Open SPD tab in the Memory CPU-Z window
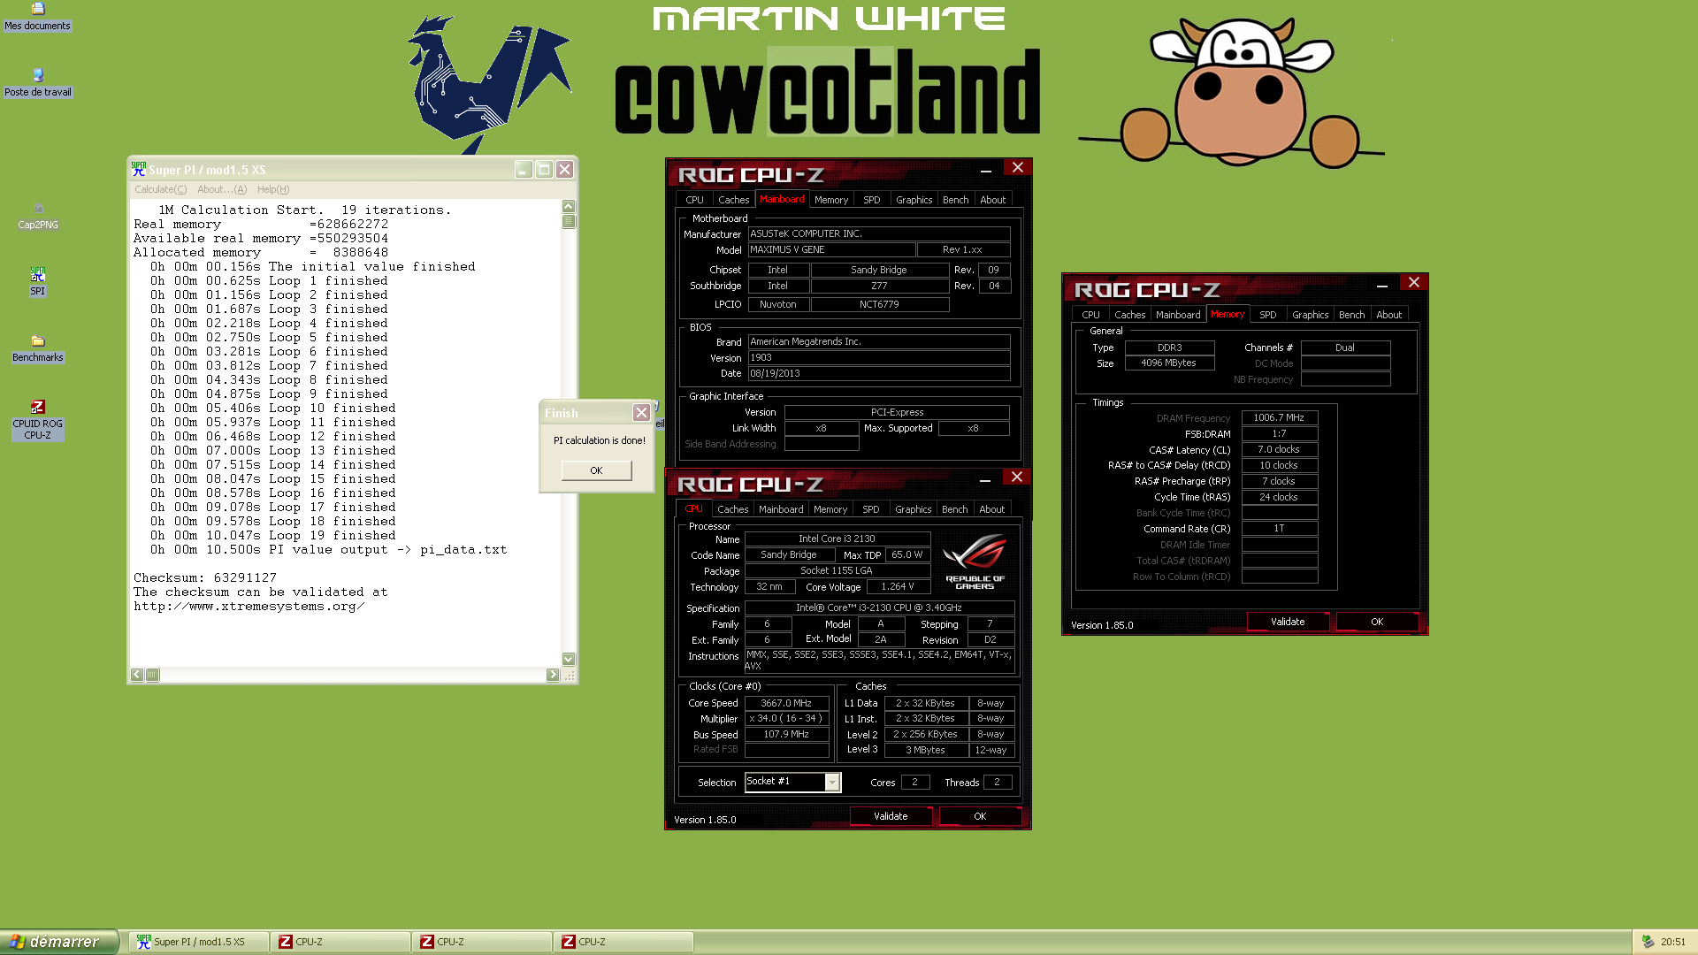 click(x=1267, y=315)
